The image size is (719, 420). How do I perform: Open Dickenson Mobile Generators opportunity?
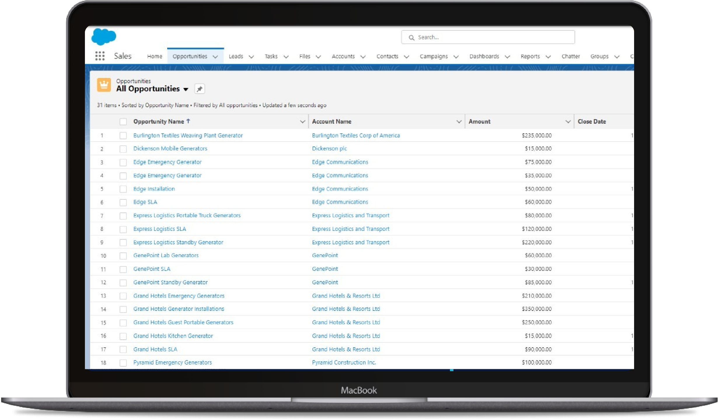click(170, 149)
